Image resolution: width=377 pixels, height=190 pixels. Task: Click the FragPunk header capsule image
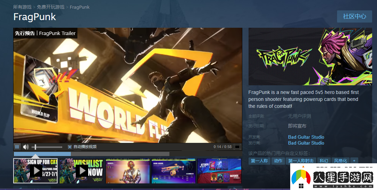coord(312,57)
